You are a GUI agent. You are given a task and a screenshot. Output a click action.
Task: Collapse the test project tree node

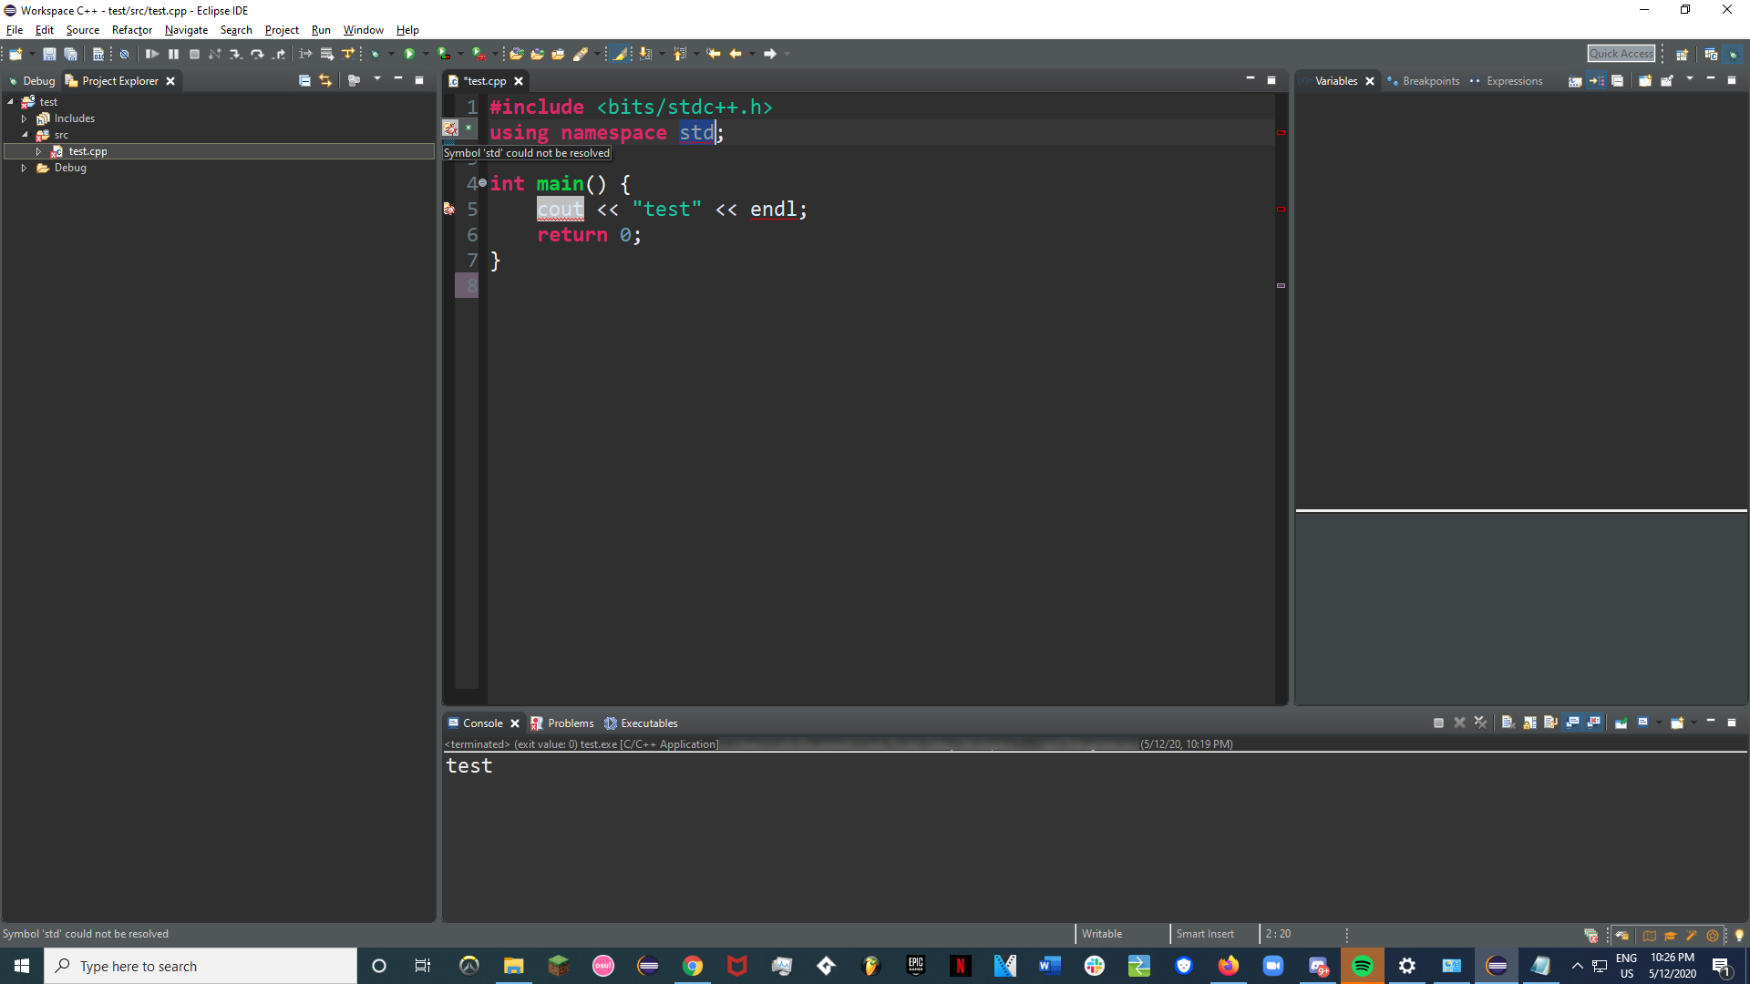click(x=11, y=102)
